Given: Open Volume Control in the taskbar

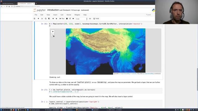Looking at the screenshot, I should click(x=35, y=110).
